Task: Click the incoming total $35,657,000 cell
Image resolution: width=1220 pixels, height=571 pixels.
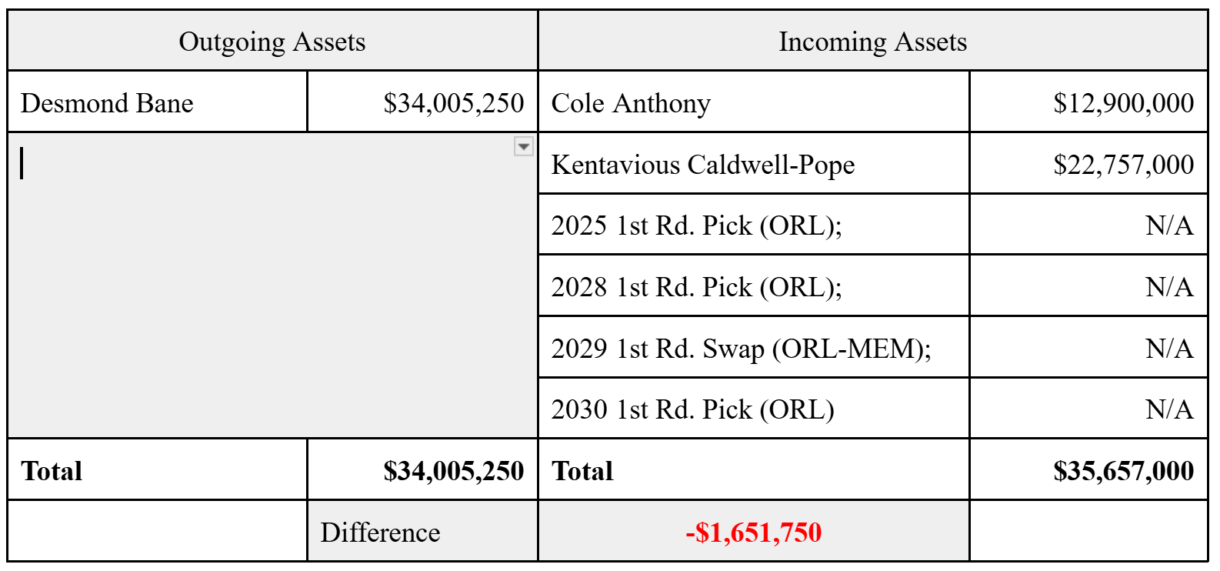Action: point(1088,469)
